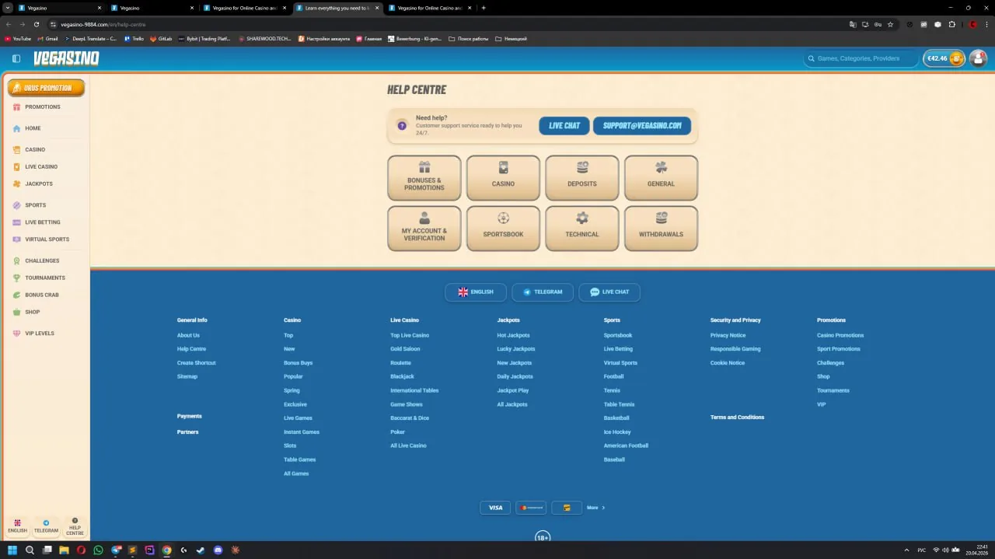Open the Create Shortcut footer link
Screen dimensions: 995x559
click(x=197, y=363)
